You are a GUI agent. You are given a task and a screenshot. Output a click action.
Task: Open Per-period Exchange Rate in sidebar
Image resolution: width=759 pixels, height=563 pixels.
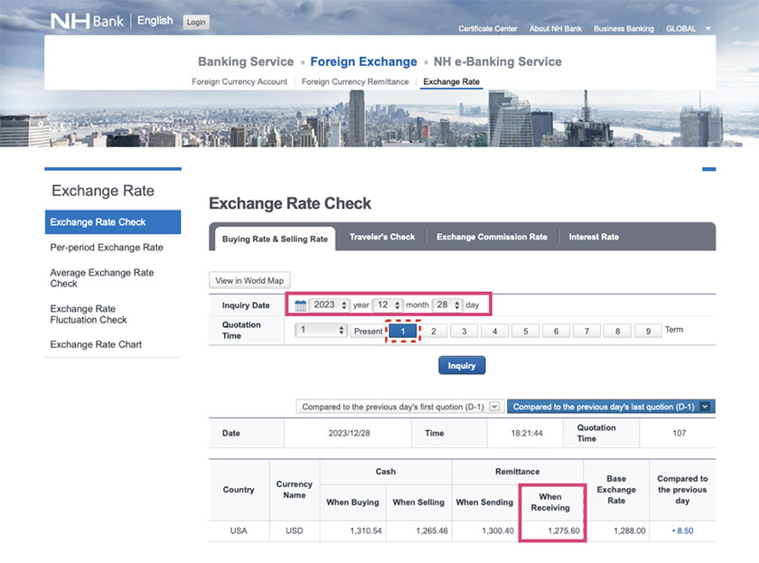tap(107, 248)
